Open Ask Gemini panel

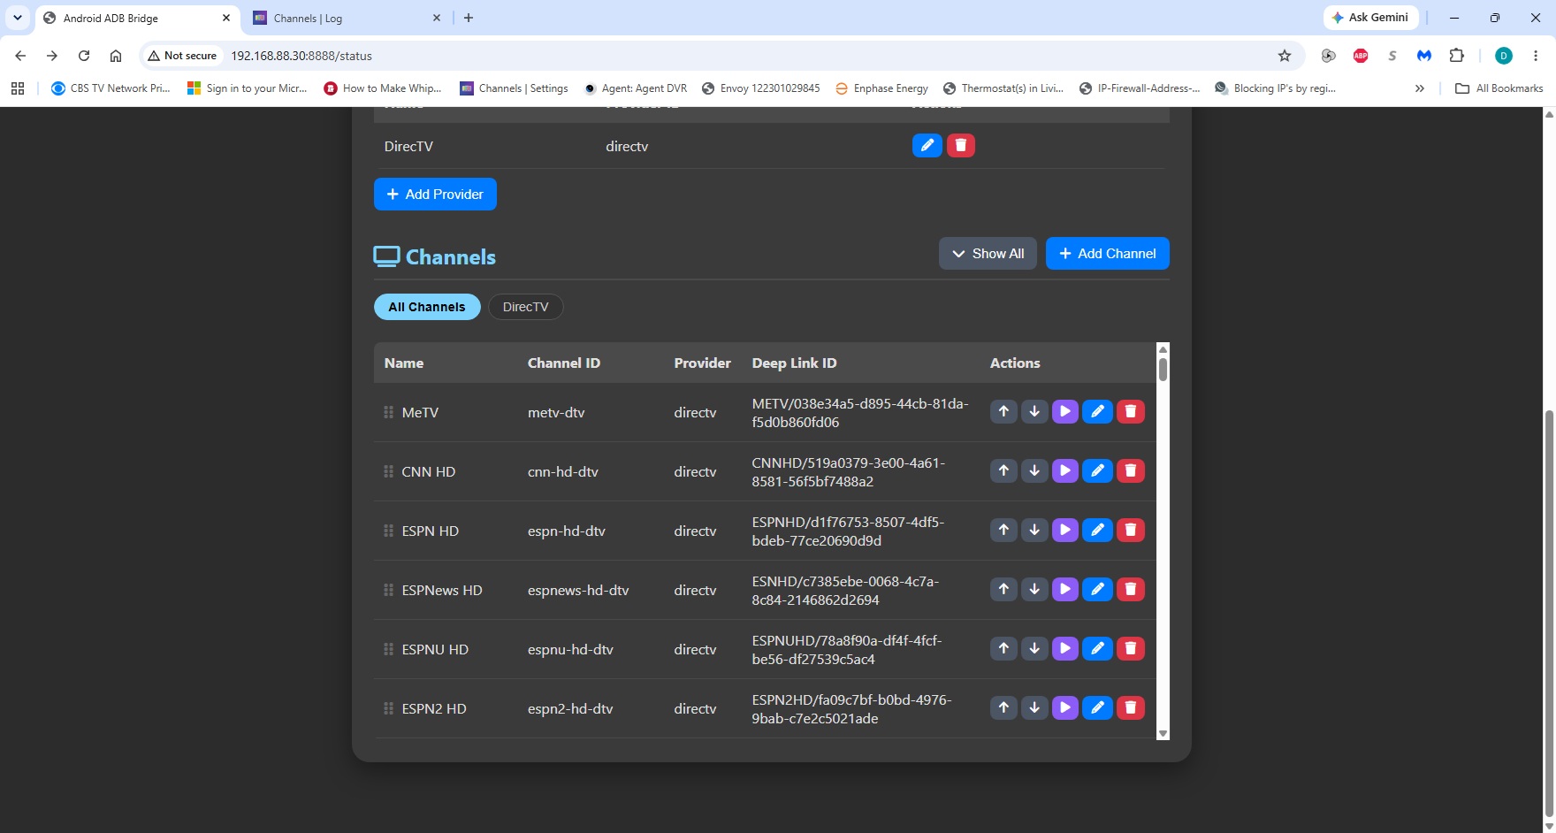[x=1371, y=18]
